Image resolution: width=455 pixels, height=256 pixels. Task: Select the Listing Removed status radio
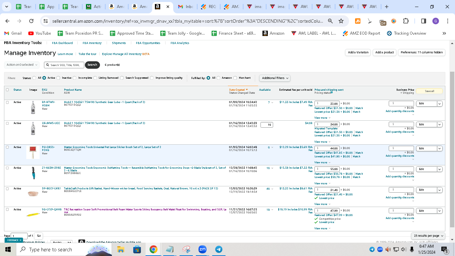tap(95, 78)
